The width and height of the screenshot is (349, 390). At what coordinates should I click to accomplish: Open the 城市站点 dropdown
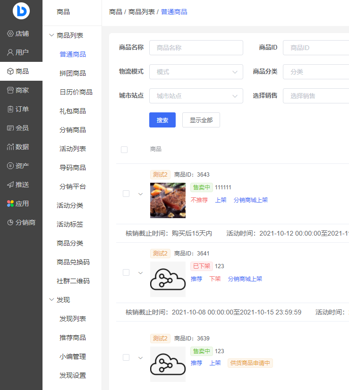(x=196, y=96)
